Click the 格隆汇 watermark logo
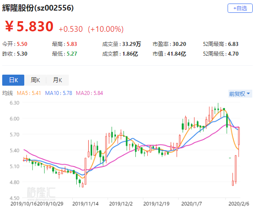Screen dimensions: 258x208 [41, 193]
